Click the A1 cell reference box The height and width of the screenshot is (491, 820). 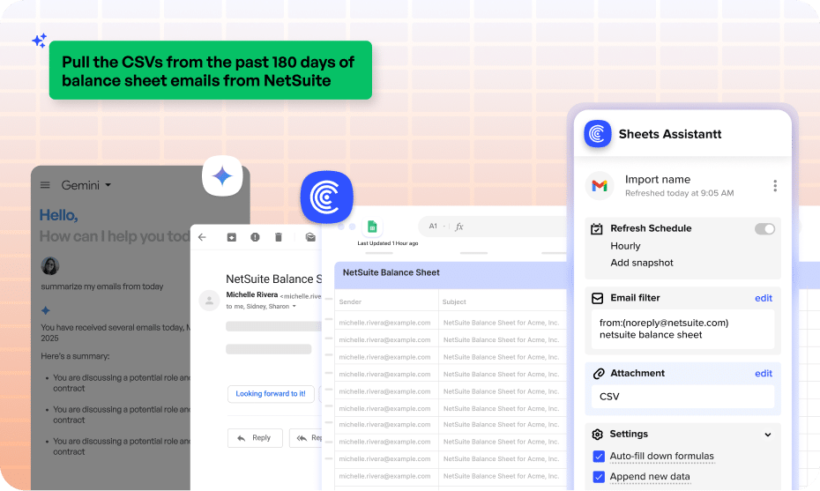(434, 227)
